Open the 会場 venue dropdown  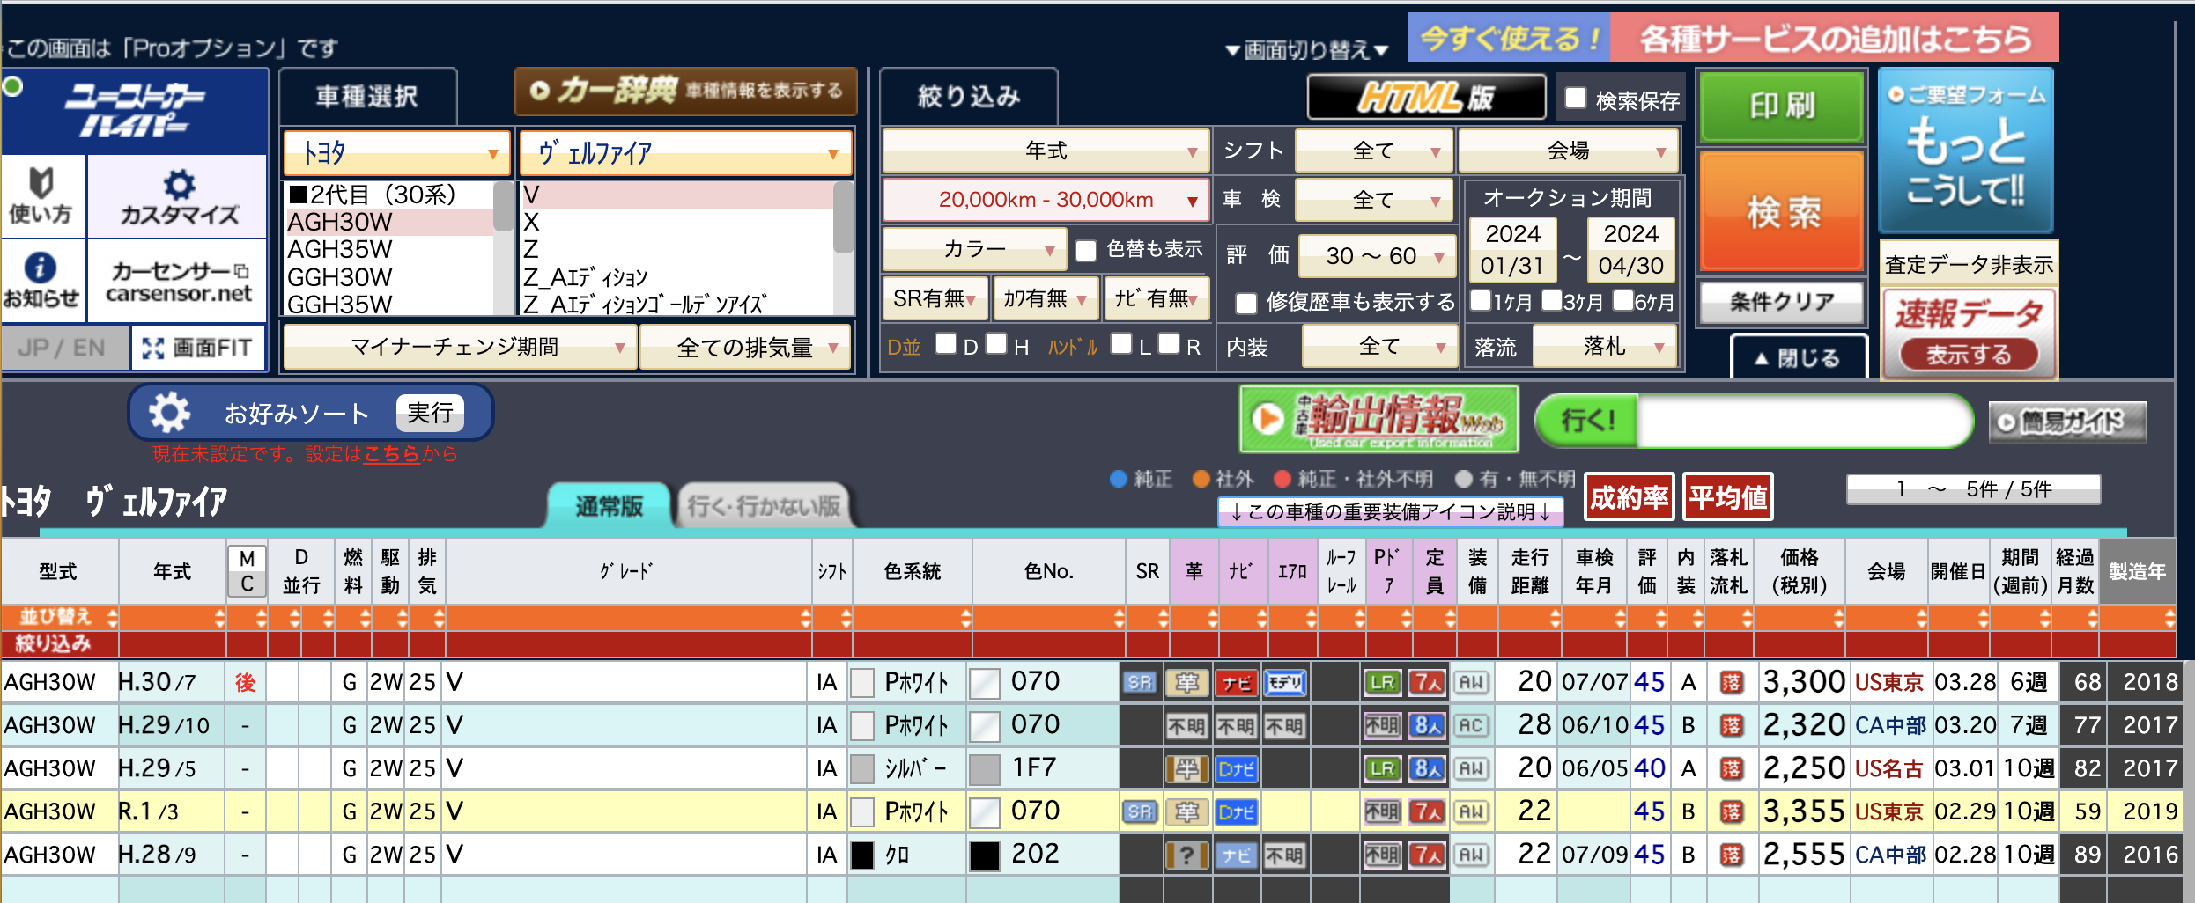[1569, 151]
